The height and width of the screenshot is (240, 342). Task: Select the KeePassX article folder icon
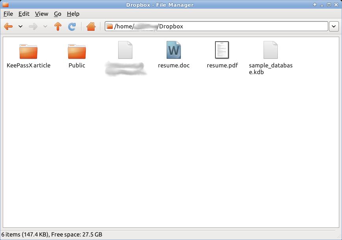28,51
